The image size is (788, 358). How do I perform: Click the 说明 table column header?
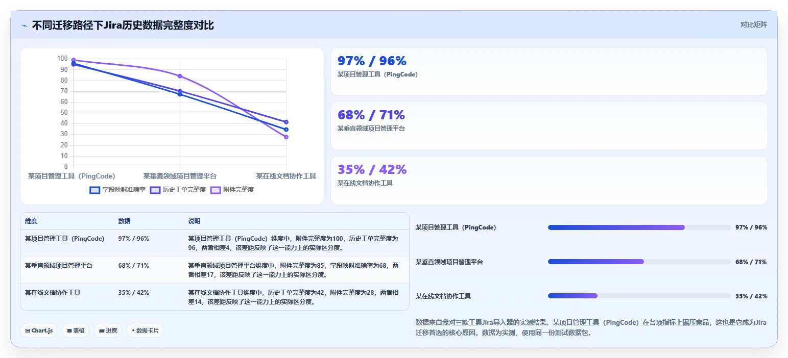pos(194,221)
